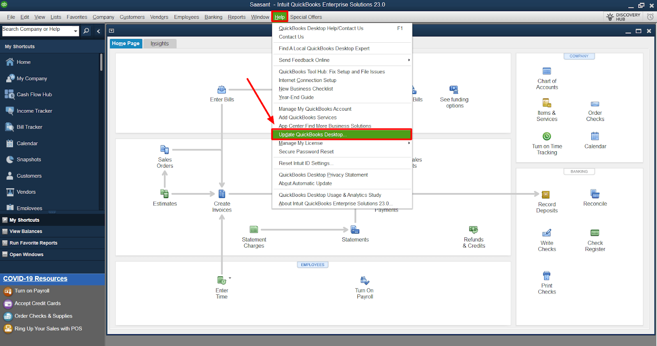
Task: Expand Manage My License submenu
Action: pyautogui.click(x=409, y=143)
